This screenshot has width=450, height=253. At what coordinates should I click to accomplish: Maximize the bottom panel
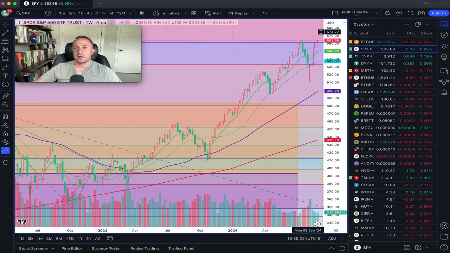point(342,248)
